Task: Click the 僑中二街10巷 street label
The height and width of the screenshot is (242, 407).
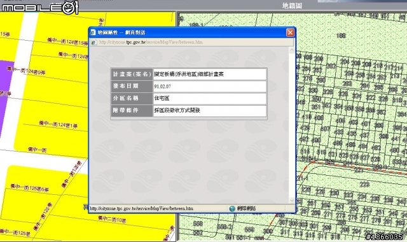Action: [112, 219]
